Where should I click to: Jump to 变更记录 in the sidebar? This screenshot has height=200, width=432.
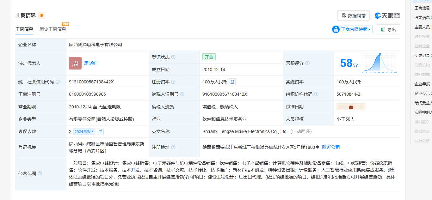pyautogui.click(x=422, y=55)
